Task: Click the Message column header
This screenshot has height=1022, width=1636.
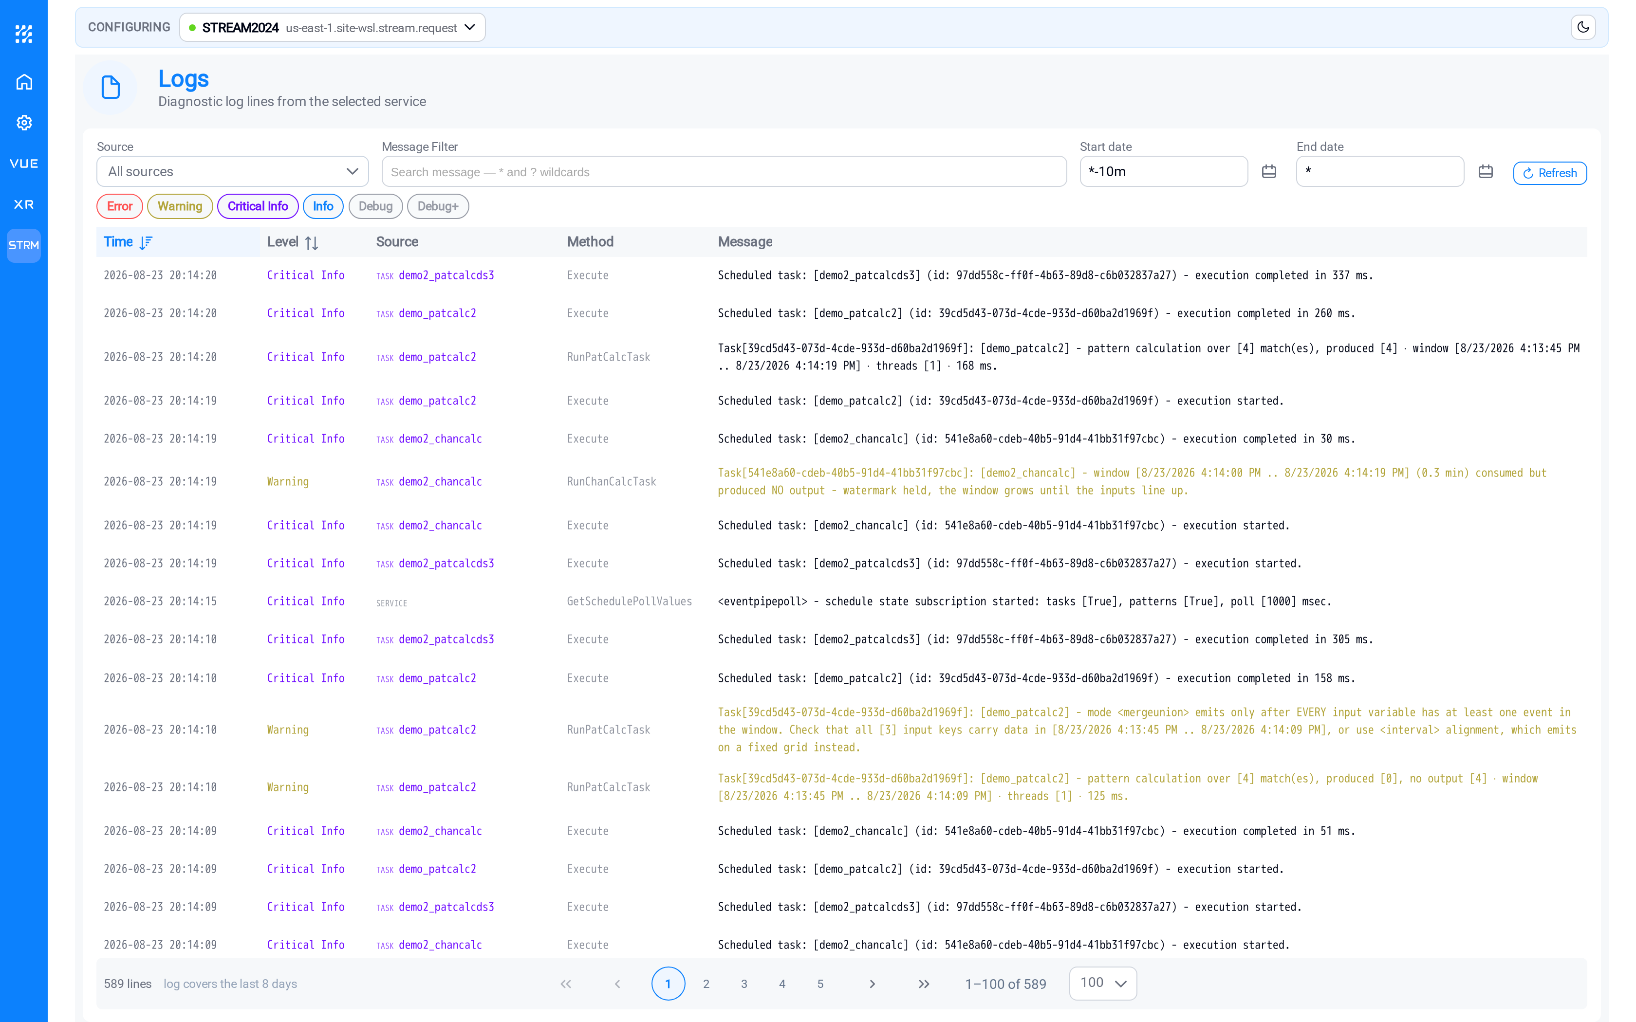Action: point(745,242)
